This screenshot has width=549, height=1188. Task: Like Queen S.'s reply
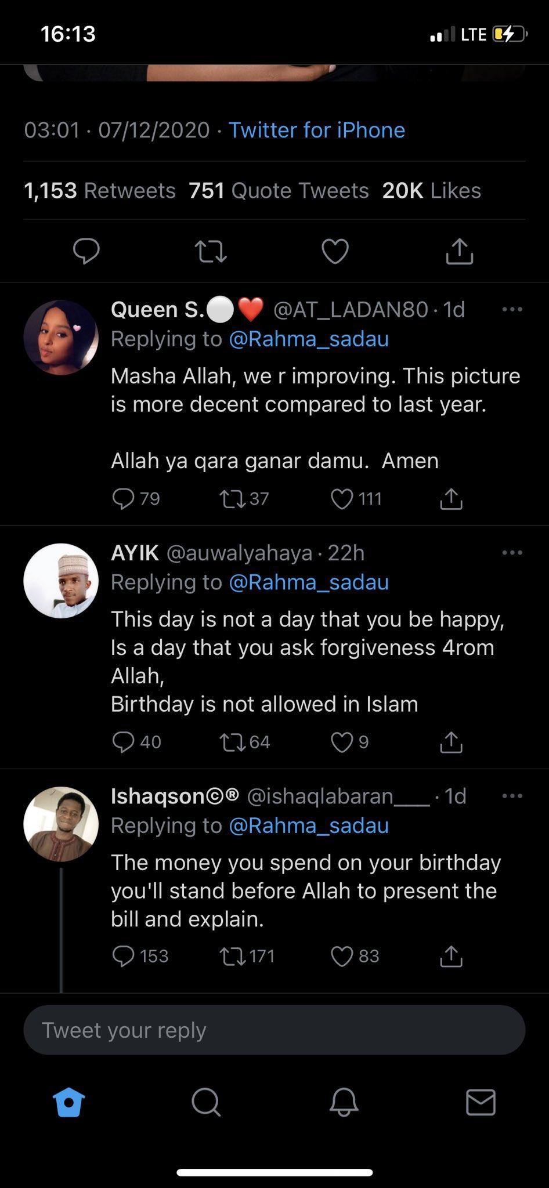point(342,498)
